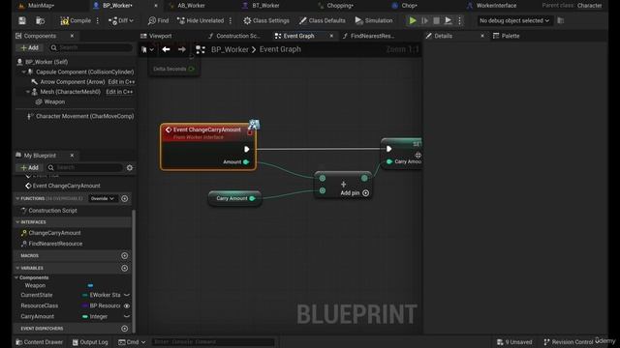Viewport: 620px width, 348px height.
Task: Select BP_Worker (Self) component
Action: click(x=46, y=62)
